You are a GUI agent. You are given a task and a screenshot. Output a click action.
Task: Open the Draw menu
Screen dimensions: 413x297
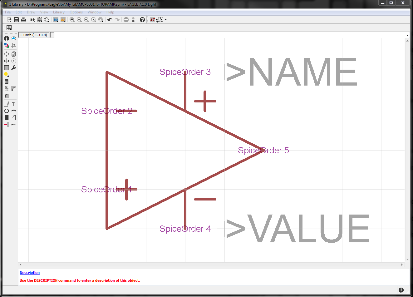point(31,12)
